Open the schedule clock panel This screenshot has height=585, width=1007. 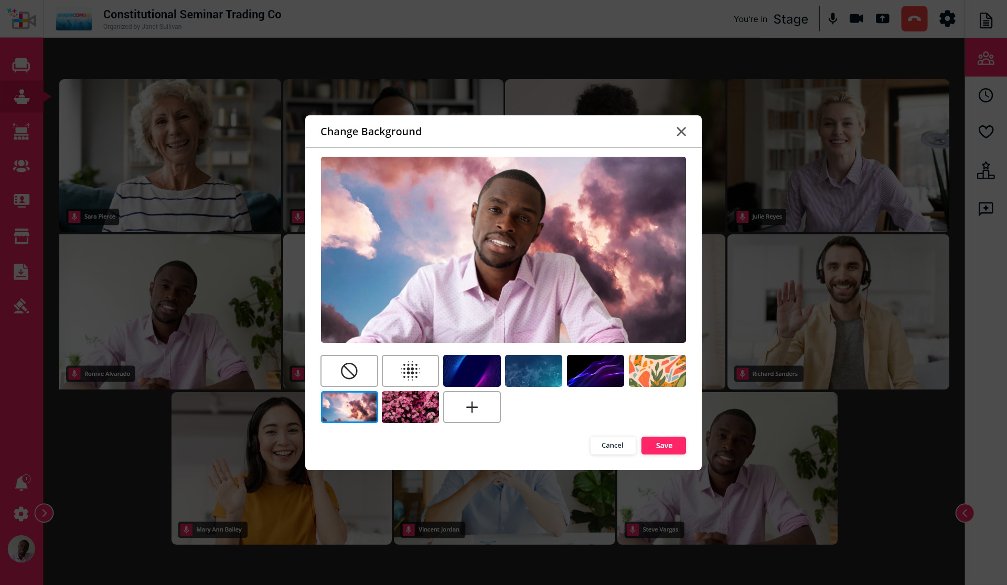pyautogui.click(x=986, y=95)
